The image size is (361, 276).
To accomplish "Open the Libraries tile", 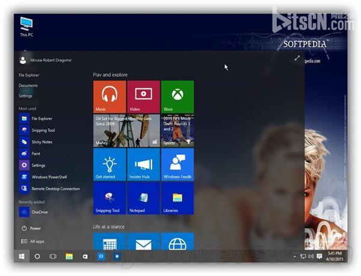I will tap(177, 198).
